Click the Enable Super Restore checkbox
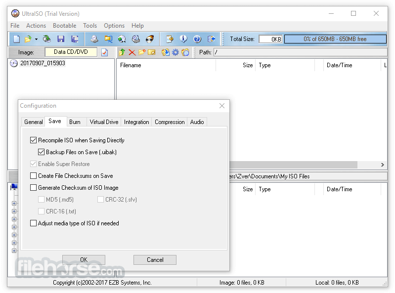Viewport: 395px width, 293px height. (x=33, y=164)
